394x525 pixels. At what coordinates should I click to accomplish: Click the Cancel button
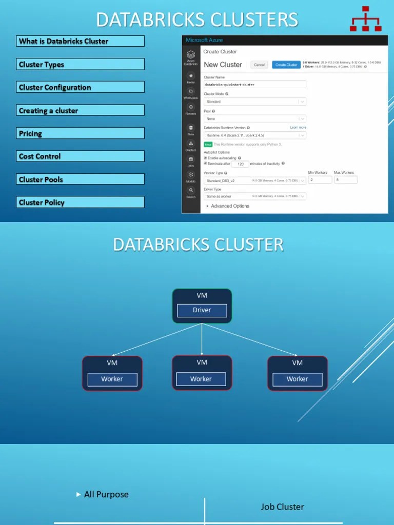(259, 65)
